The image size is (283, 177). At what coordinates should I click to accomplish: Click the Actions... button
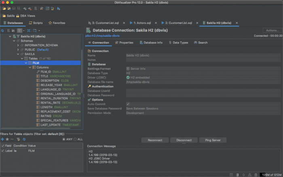tap(272, 30)
